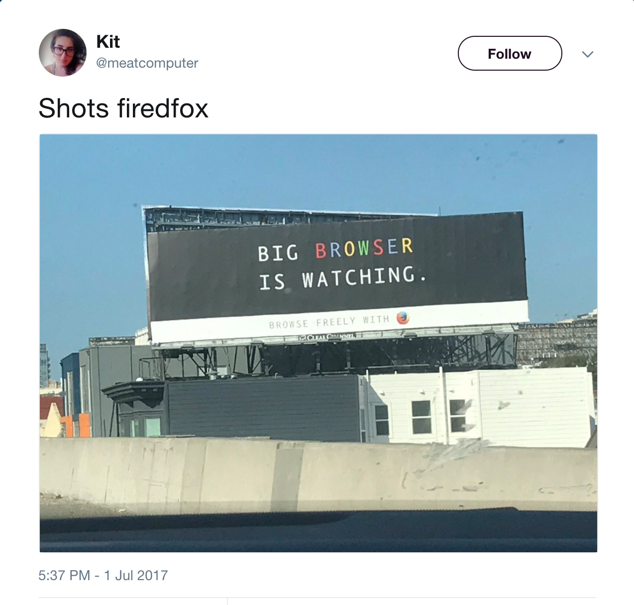This screenshot has height=605, width=634.
Task: Expand the tweet options chevron
Action: (x=588, y=54)
